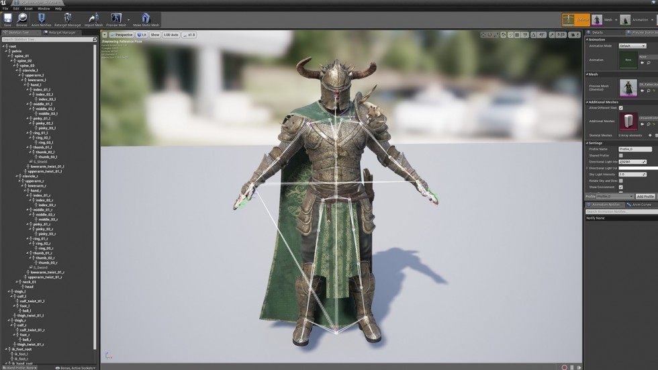Click the Retarget Manager toolbar icon
This screenshot has width=658, height=370.
pos(68,19)
